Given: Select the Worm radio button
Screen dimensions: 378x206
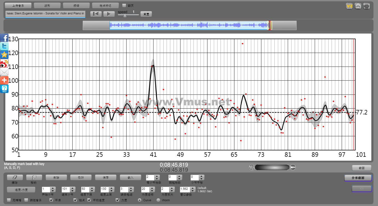Looking at the screenshot, I should tap(158, 200).
